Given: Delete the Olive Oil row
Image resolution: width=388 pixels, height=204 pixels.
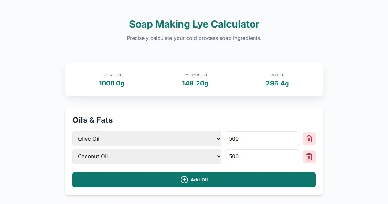Looking at the screenshot, I should [x=309, y=139].
